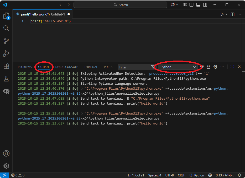The height and width of the screenshot is (178, 245).
Task: Click the Run Python File play button
Action: coord(222,14)
